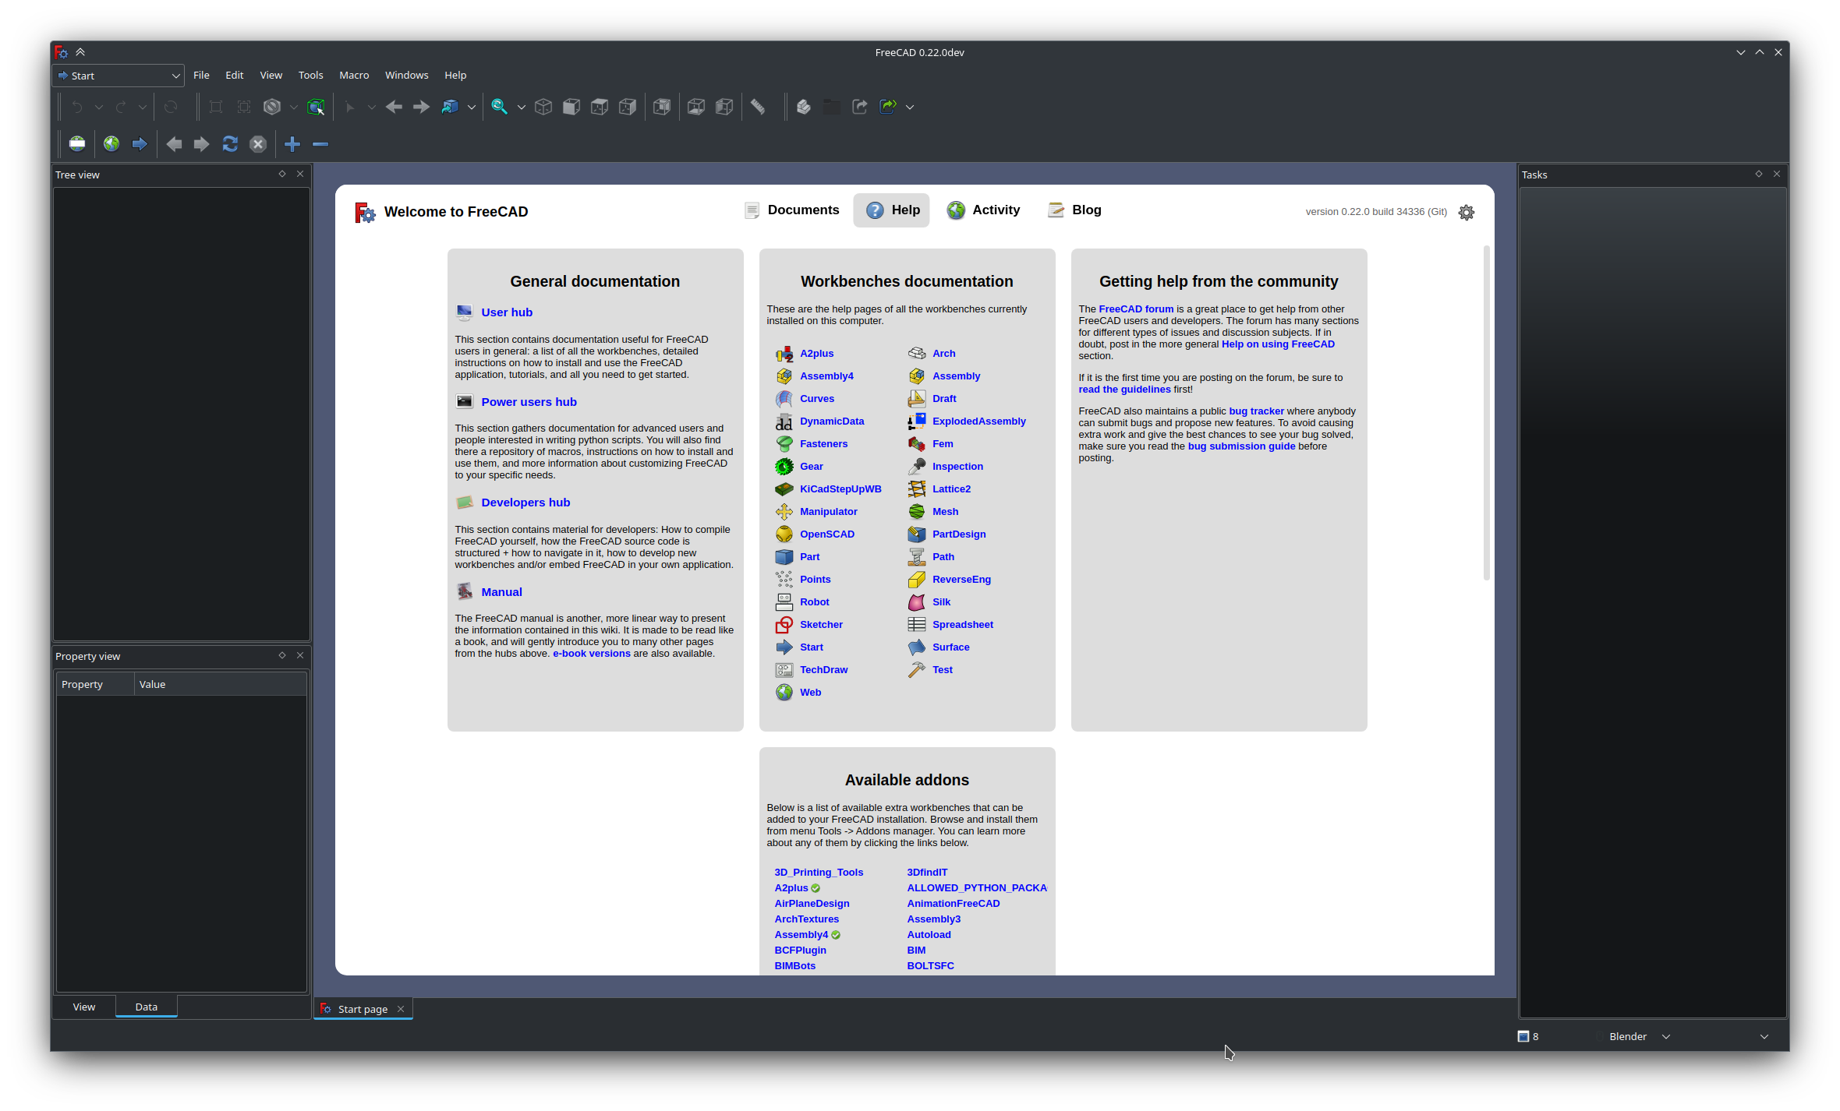Open start page settings gear icon
The height and width of the screenshot is (1111, 1840).
click(x=1467, y=213)
